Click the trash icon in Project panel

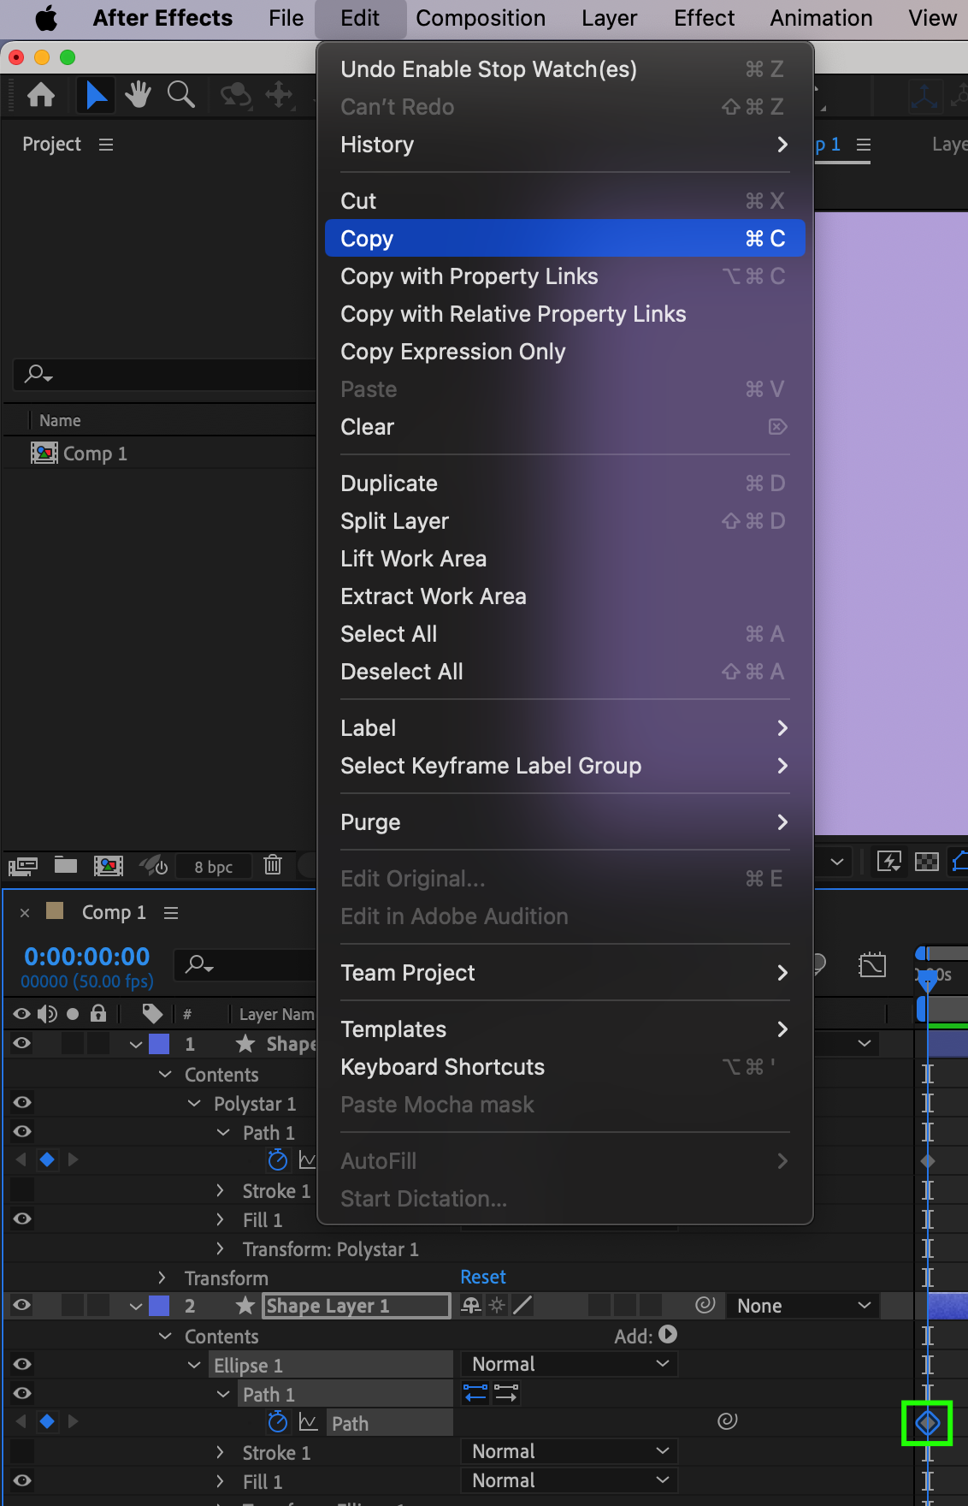pyautogui.click(x=273, y=865)
